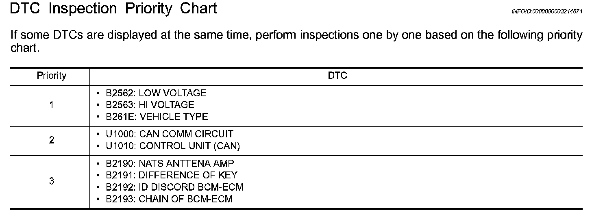Screen dimensions: 592x217
Task: Click priority number 3 cell
Action: [52, 181]
